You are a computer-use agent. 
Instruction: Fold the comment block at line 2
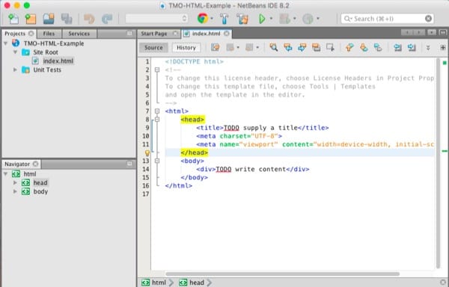[x=157, y=70]
